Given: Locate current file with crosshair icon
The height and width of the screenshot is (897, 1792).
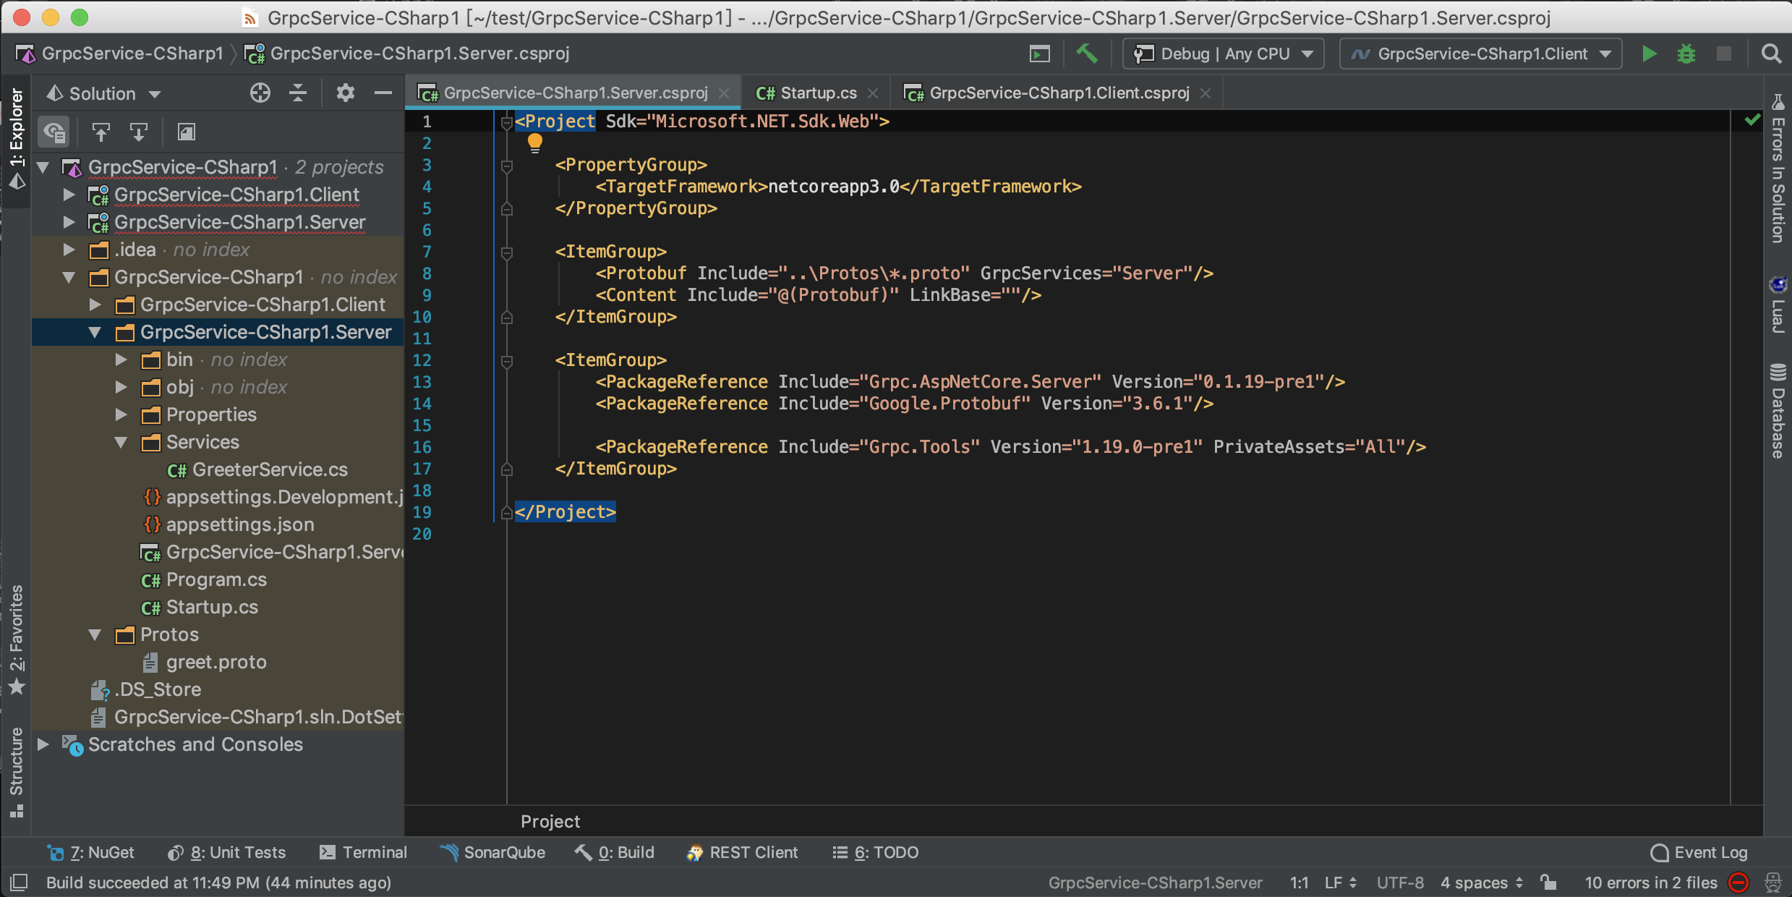Looking at the screenshot, I should 260,93.
